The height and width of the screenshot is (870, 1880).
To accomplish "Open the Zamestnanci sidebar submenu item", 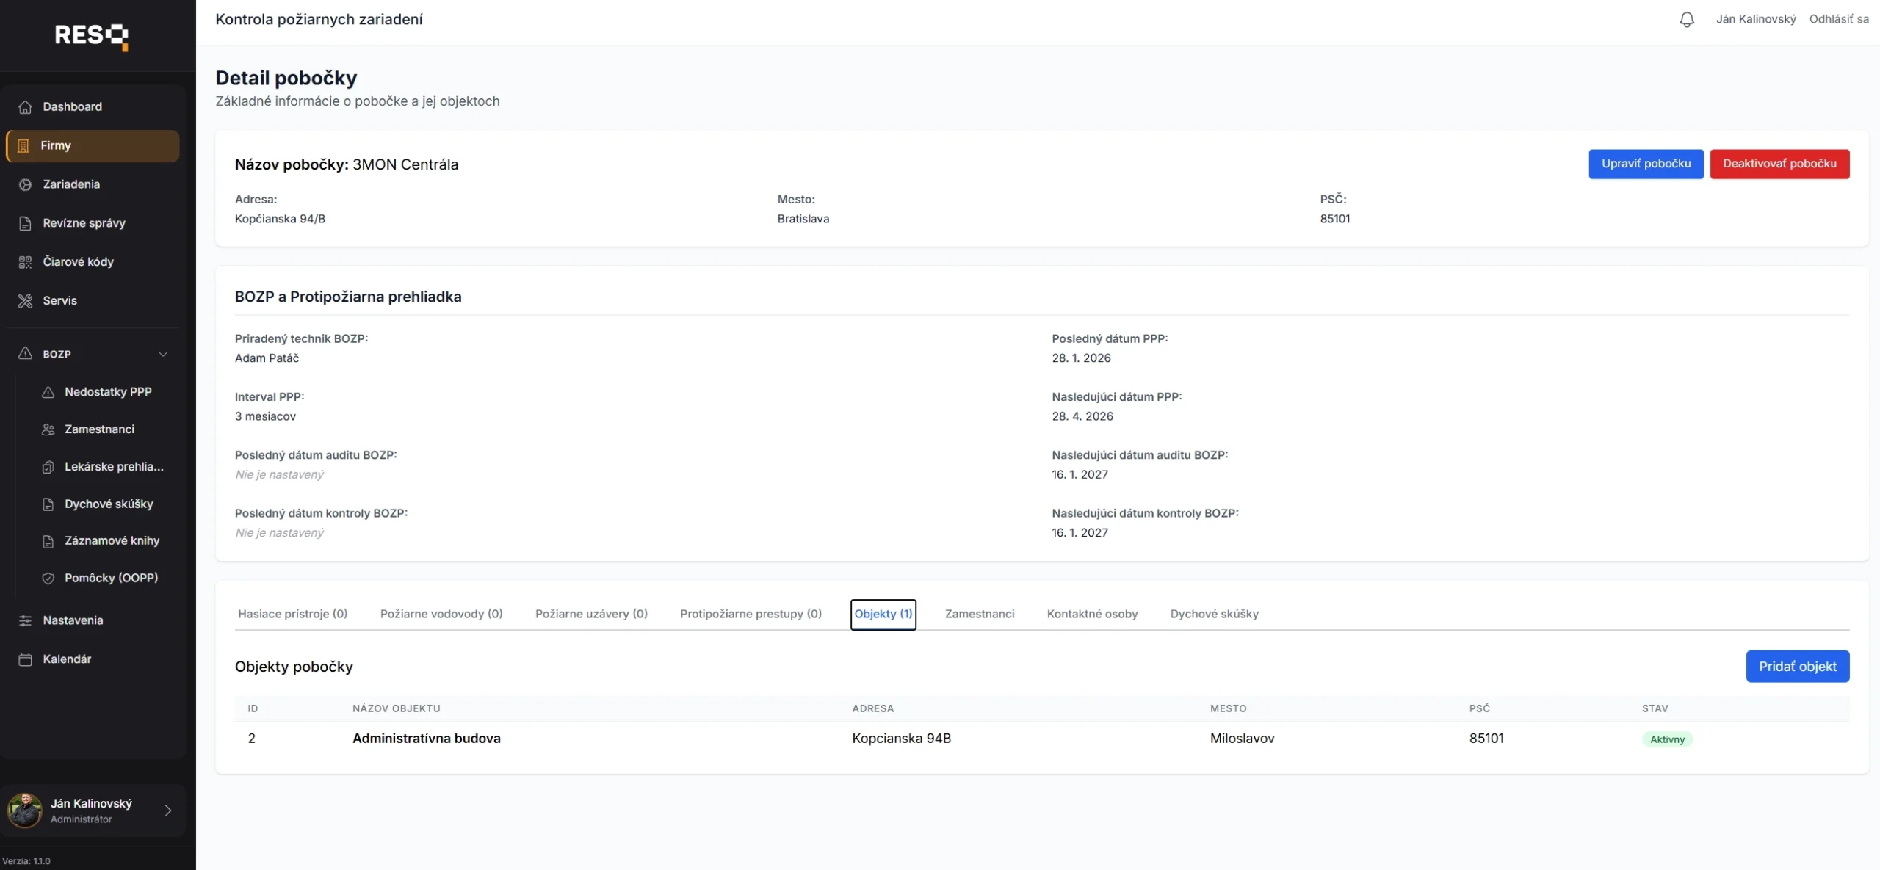I will pyautogui.click(x=99, y=429).
